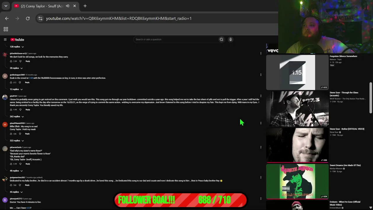Dislike the "Dedicated to my baby brother" comment
Screen dimensions: 373x210
[20, 185]
